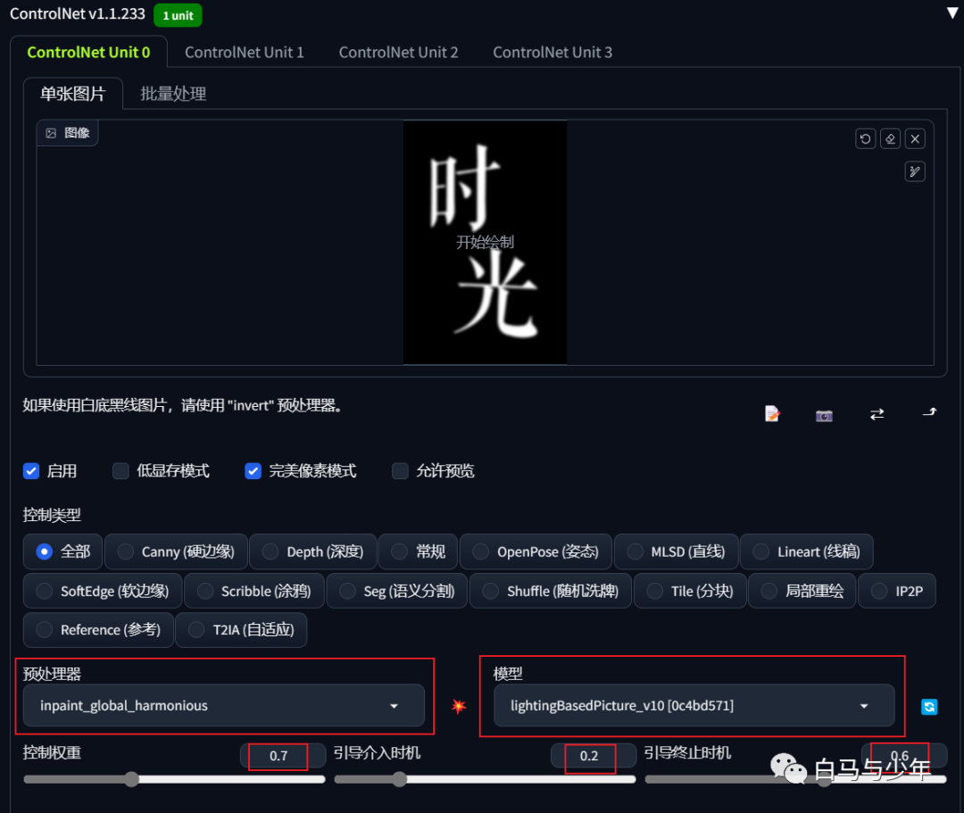Open the 模型 lightingBasedPicture_v10 dropdown

point(694,705)
